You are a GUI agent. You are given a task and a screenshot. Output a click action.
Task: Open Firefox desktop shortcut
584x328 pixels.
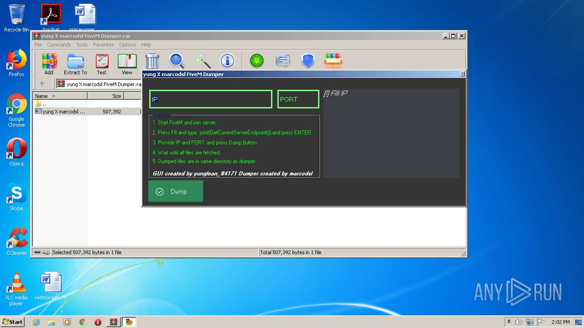pos(16,63)
